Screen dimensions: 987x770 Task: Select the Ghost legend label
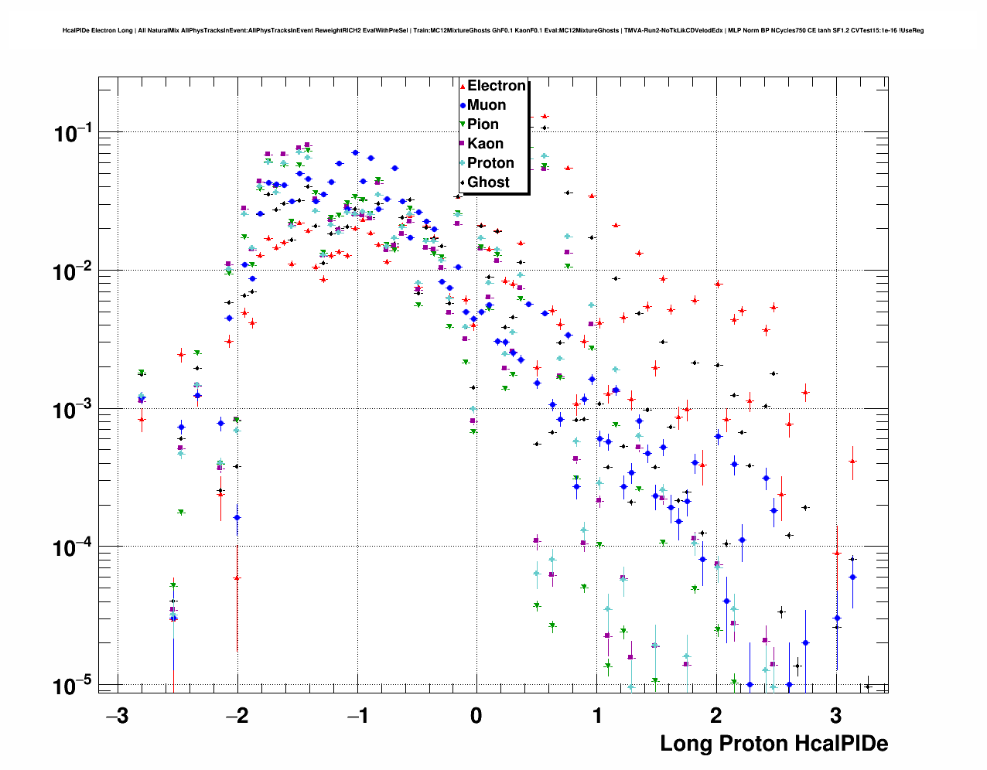pos(489,182)
